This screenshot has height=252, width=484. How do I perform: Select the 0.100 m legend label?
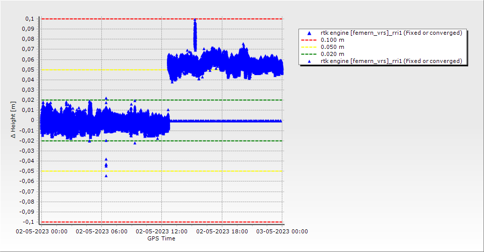(x=333, y=40)
